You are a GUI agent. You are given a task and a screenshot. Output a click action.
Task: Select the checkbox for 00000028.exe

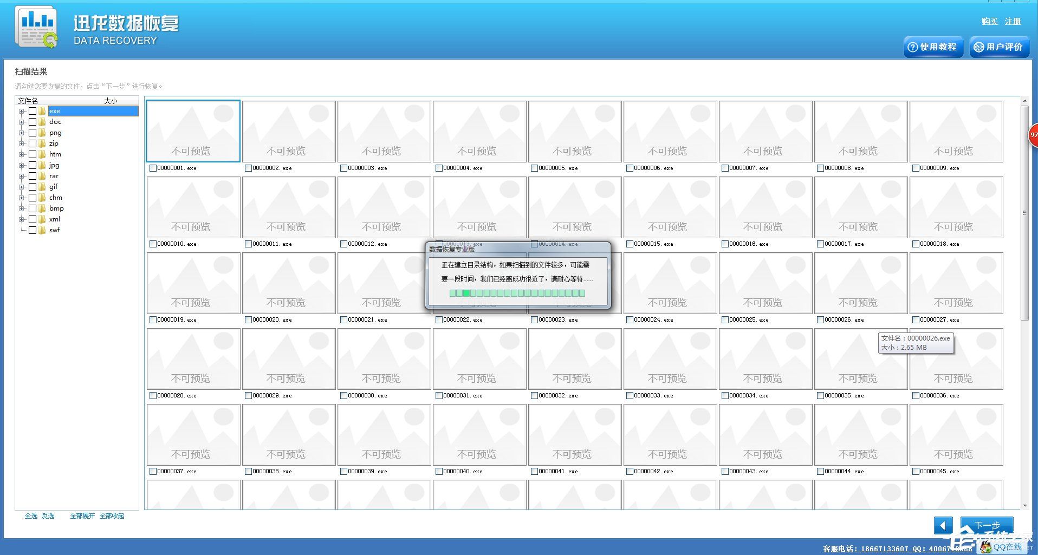[x=153, y=396]
